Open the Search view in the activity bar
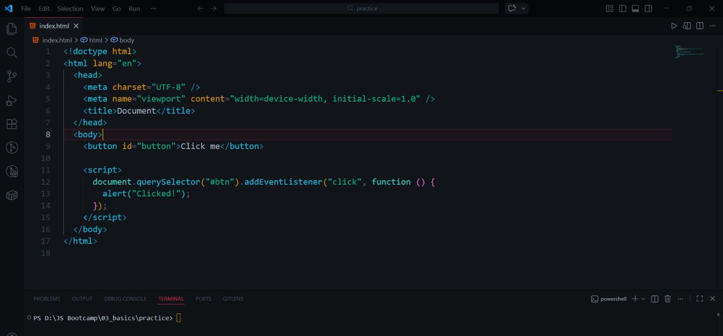Screen dimensions: 723x336 pos(11,52)
